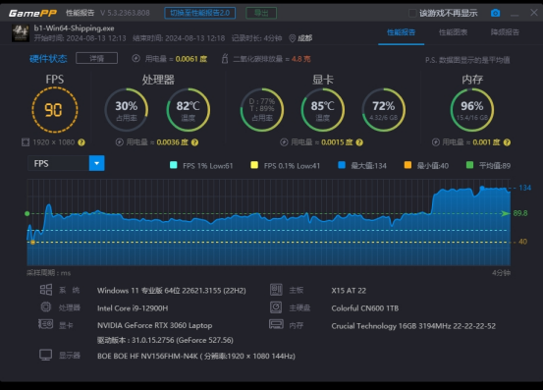Screen dimensions: 543x390
Task: Click the GPU D:77% T:89% usage gauge
Action: (x=262, y=110)
